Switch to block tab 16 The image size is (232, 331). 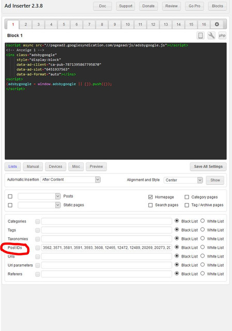coord(204,24)
